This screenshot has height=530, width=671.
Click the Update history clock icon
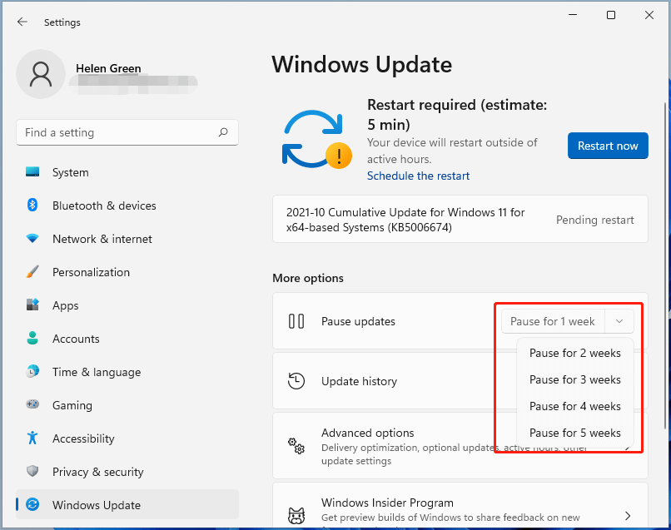coord(296,381)
